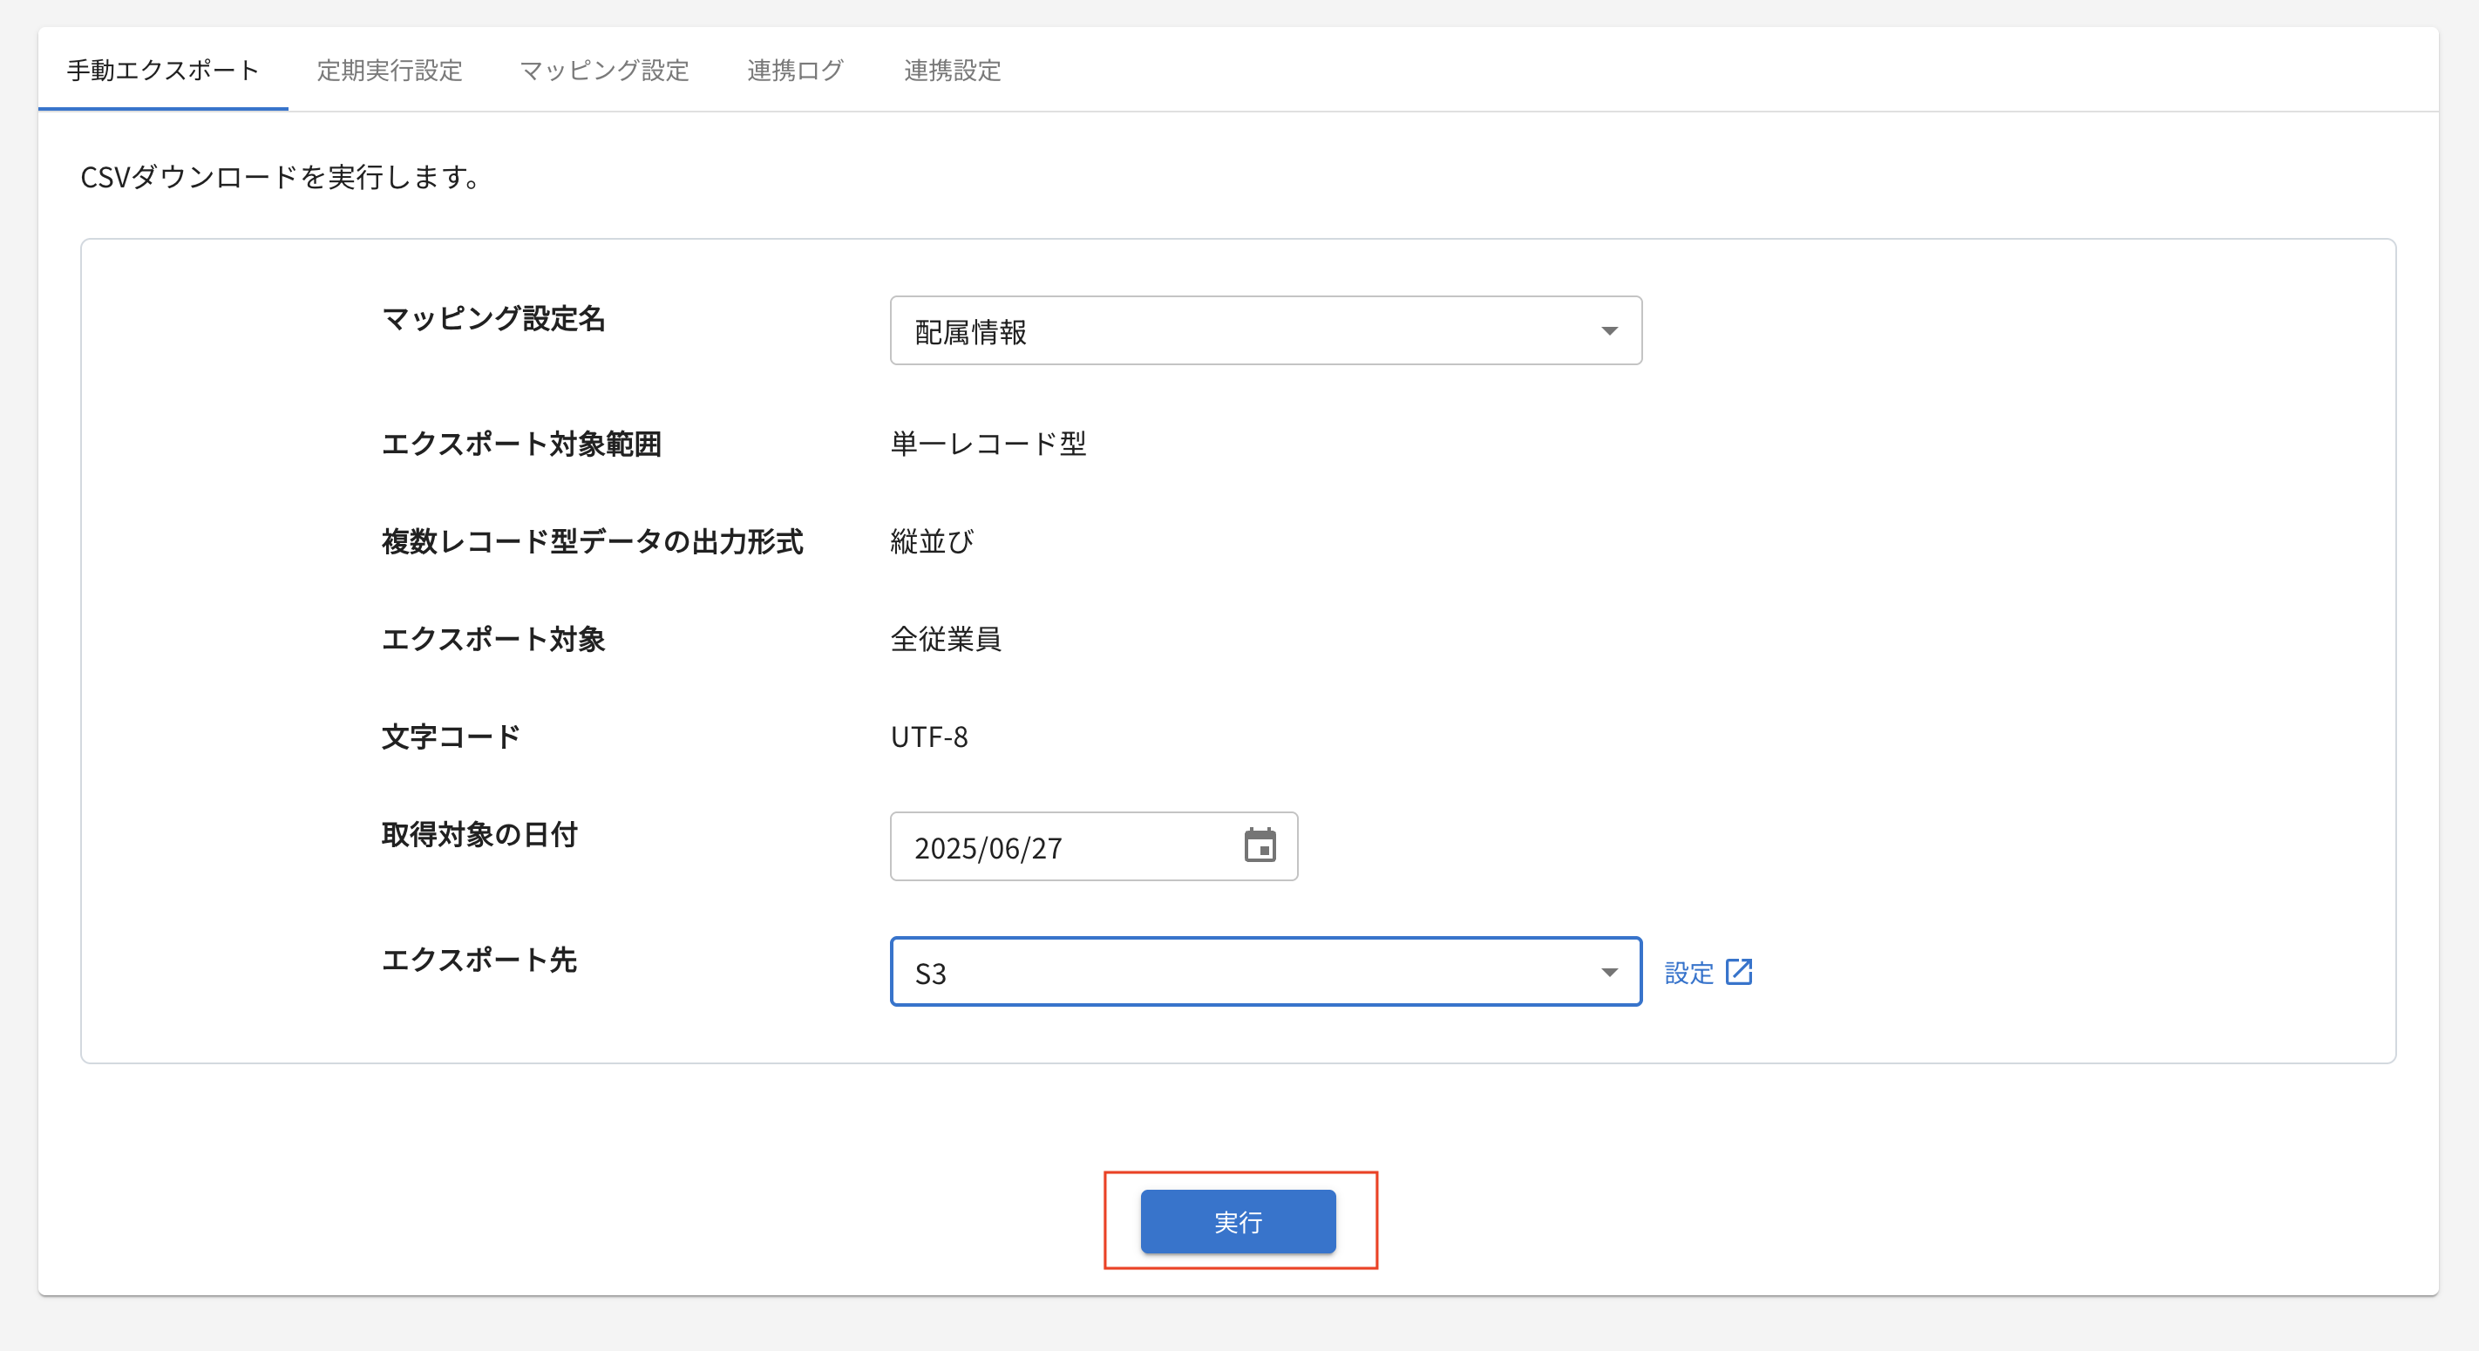Open the calendar picker icon
2479x1351 pixels.
coord(1260,845)
